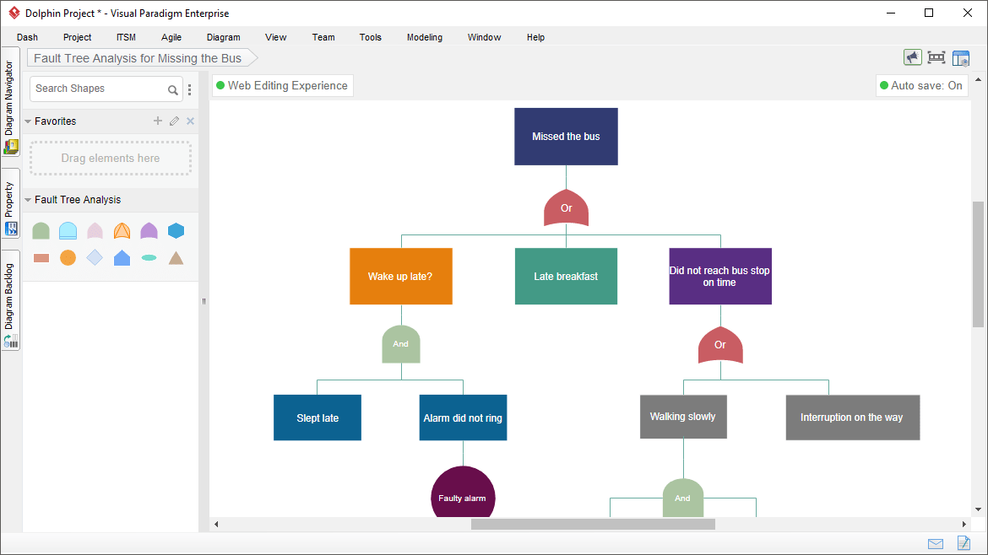Viewport: 988px width, 555px height.
Task: Edit the Favorites section with pencil icon
Action: [174, 121]
